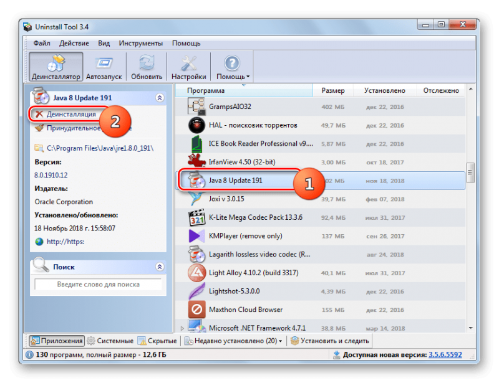Viewport: 499px width, 383px height.
Task: Open the Недавно установлено (20) dropdown
Action: click(x=233, y=341)
